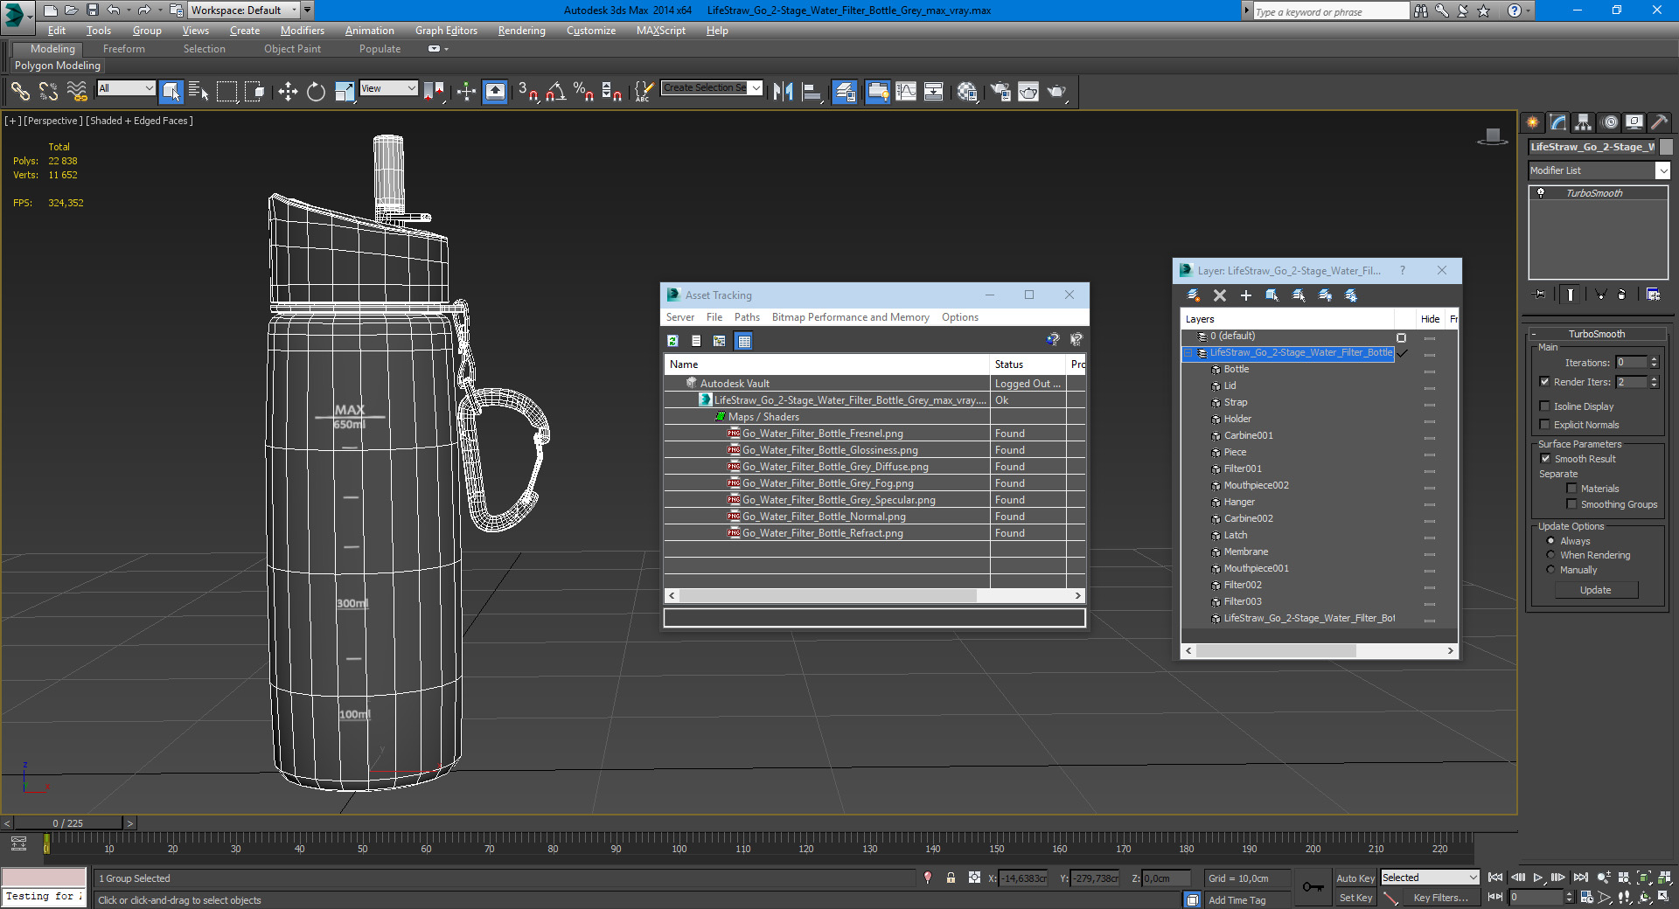Image resolution: width=1679 pixels, height=909 pixels.
Task: Activate the Select and Move tool
Action: click(x=288, y=91)
